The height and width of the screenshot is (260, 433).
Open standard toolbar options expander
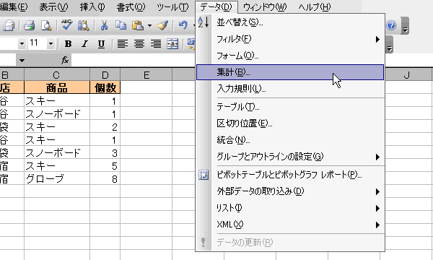pos(405,25)
